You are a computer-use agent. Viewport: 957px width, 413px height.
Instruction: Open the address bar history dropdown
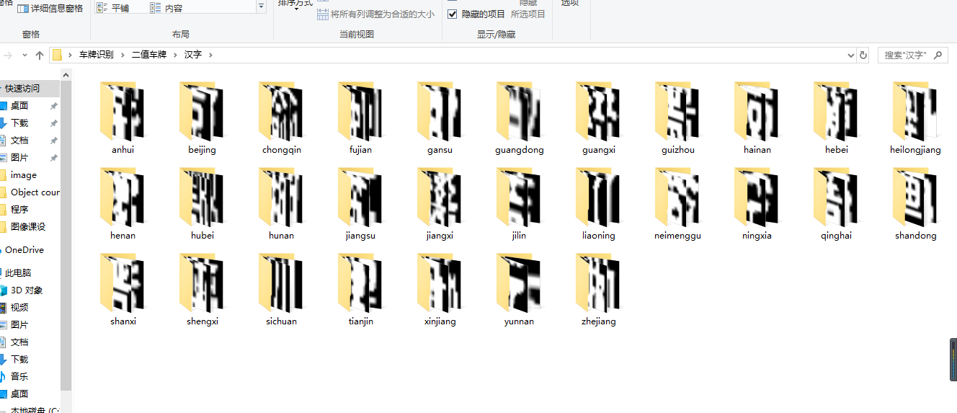pyautogui.click(x=851, y=55)
